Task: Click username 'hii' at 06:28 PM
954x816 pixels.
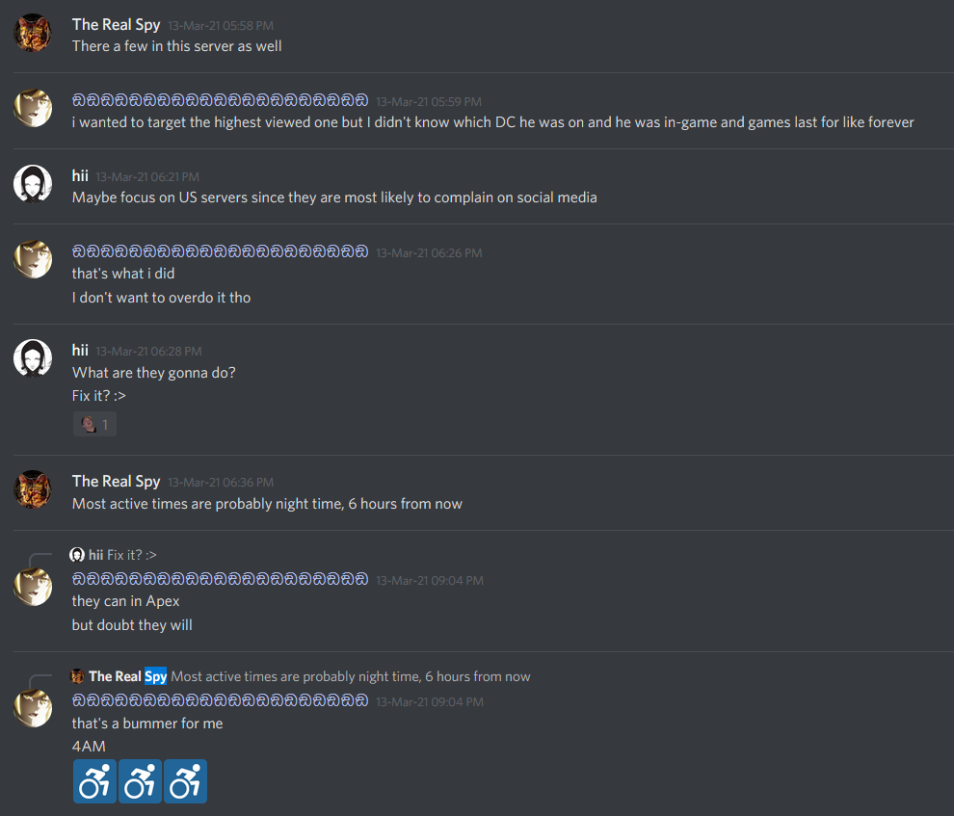Action: [x=80, y=351]
